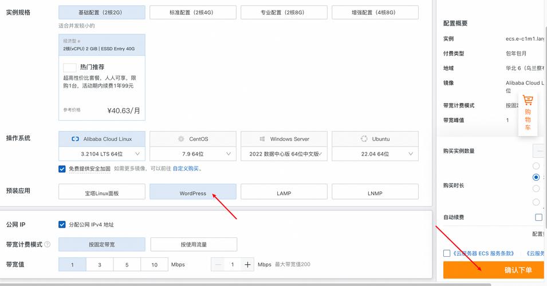Click the 最大带宽值200 hint text
547x286 pixels.
[292, 264]
